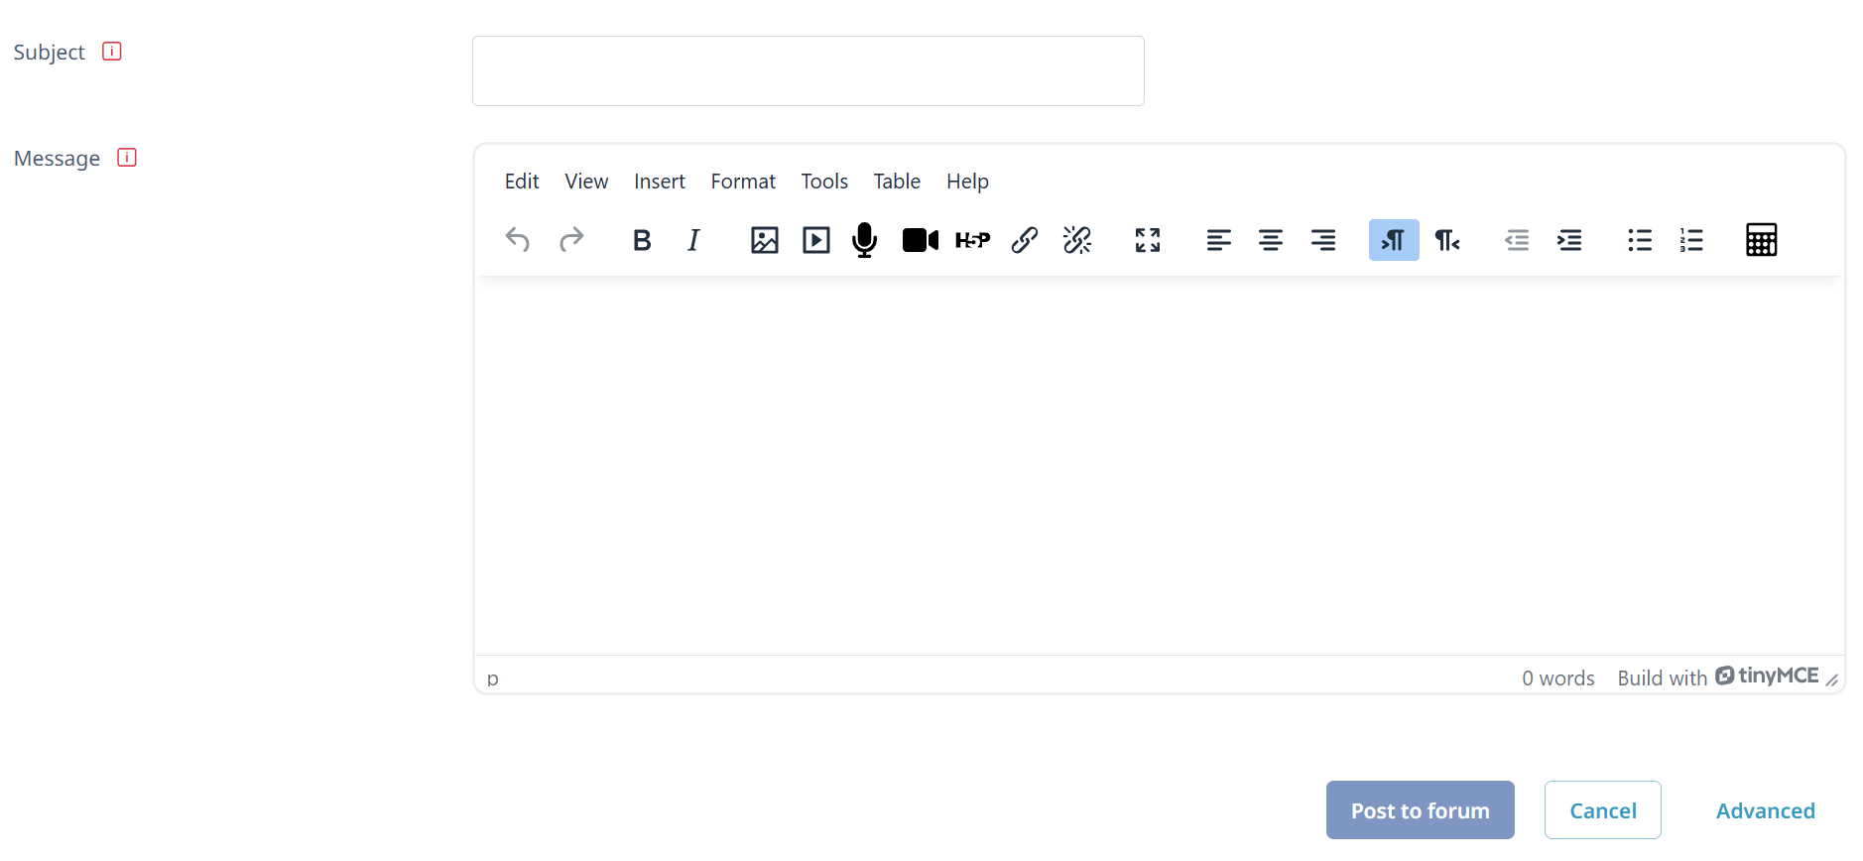
Task: Click the Unlink icon
Action: pyautogui.click(x=1077, y=240)
